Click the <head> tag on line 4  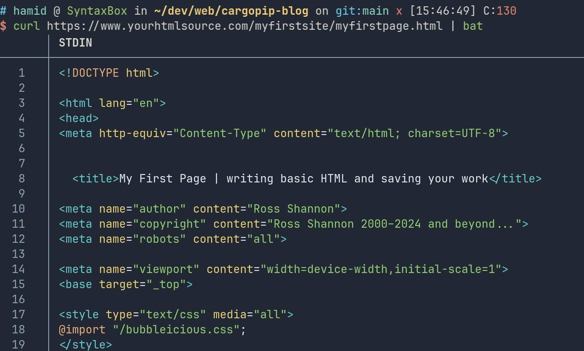pyautogui.click(x=79, y=118)
